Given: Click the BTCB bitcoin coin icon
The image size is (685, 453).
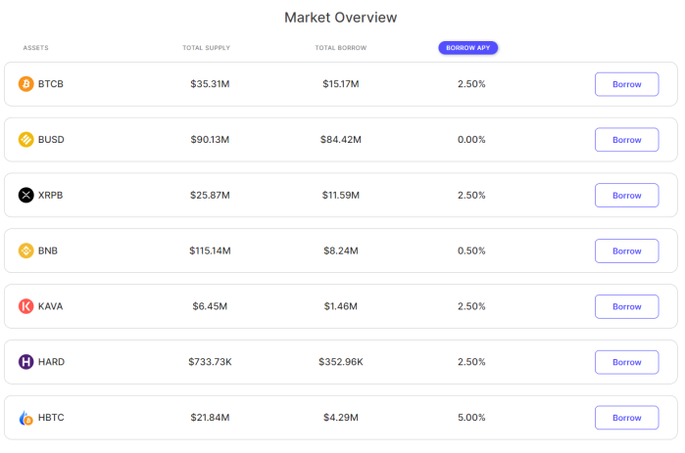Looking at the screenshot, I should tap(25, 84).
